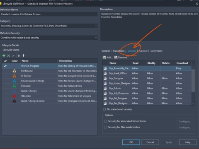Add a group to the security list

[108, 58]
